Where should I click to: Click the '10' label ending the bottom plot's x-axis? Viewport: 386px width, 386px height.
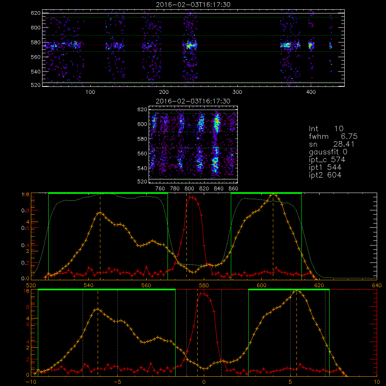pyautogui.click(x=377, y=382)
